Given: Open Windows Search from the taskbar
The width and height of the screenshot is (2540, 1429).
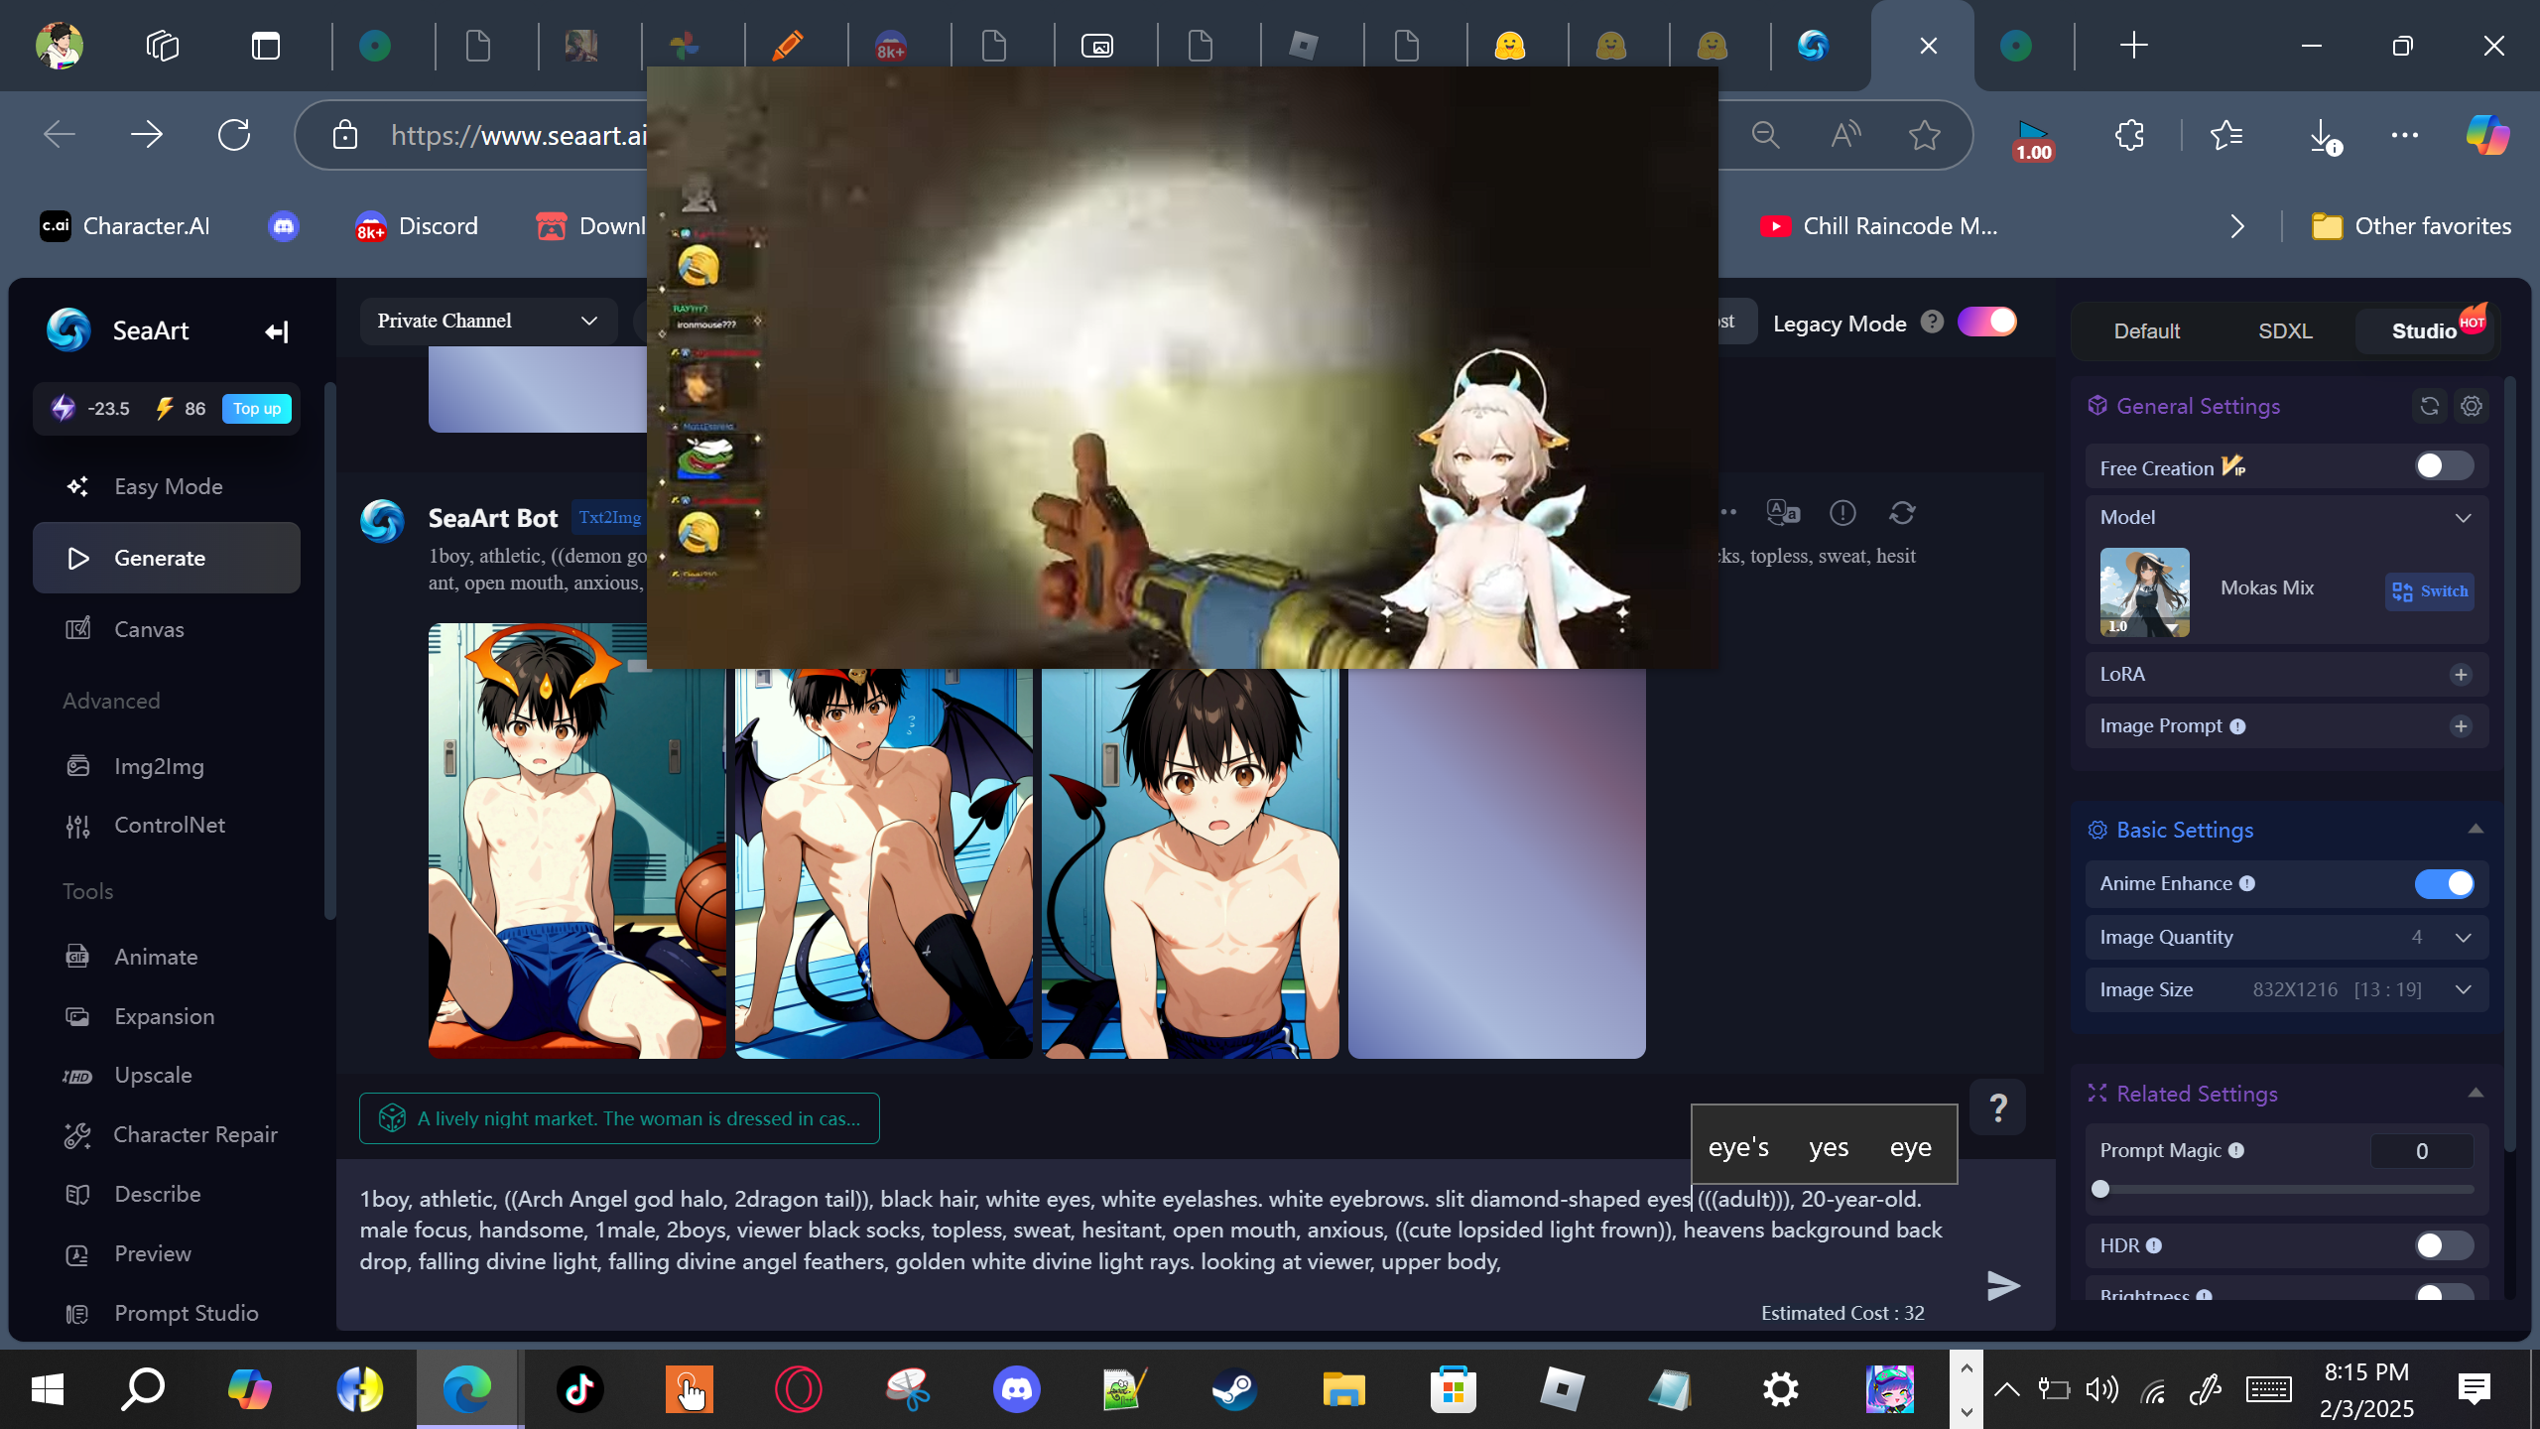Looking at the screenshot, I should tap(143, 1389).
